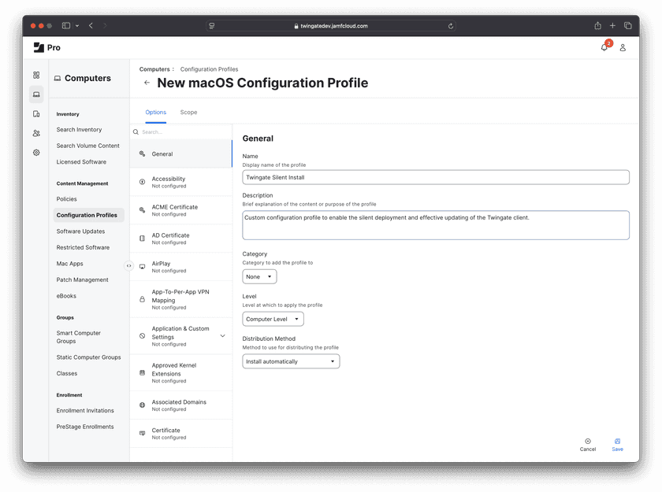Viewport: 662px width, 492px height.
Task: Open the notifications bell icon
Action: coord(604,47)
